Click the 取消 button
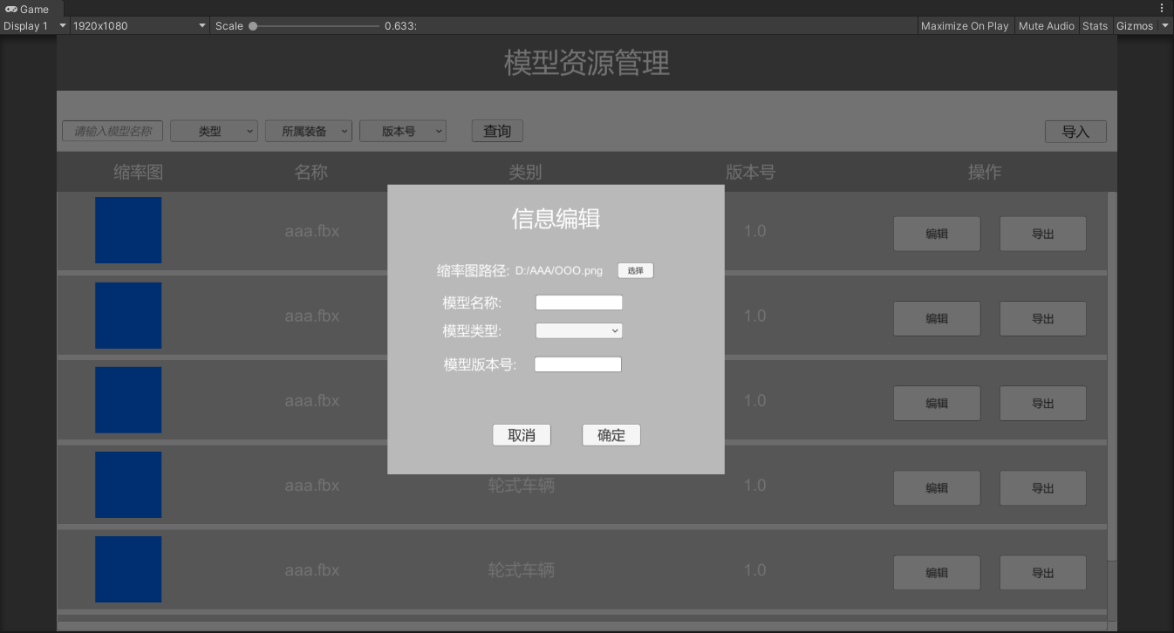 522,435
